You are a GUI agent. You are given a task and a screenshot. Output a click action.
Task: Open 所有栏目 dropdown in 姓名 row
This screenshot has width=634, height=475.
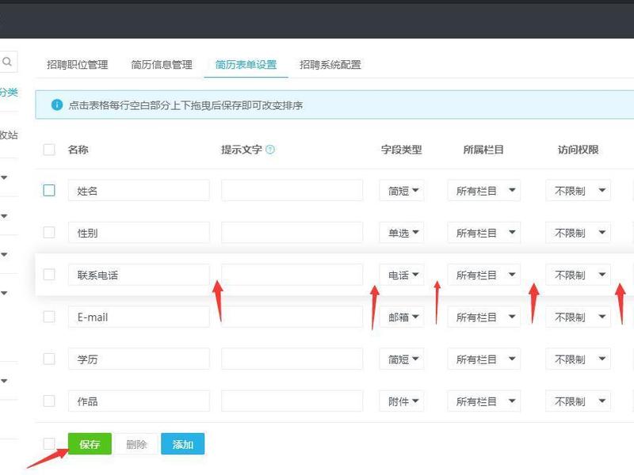(484, 191)
